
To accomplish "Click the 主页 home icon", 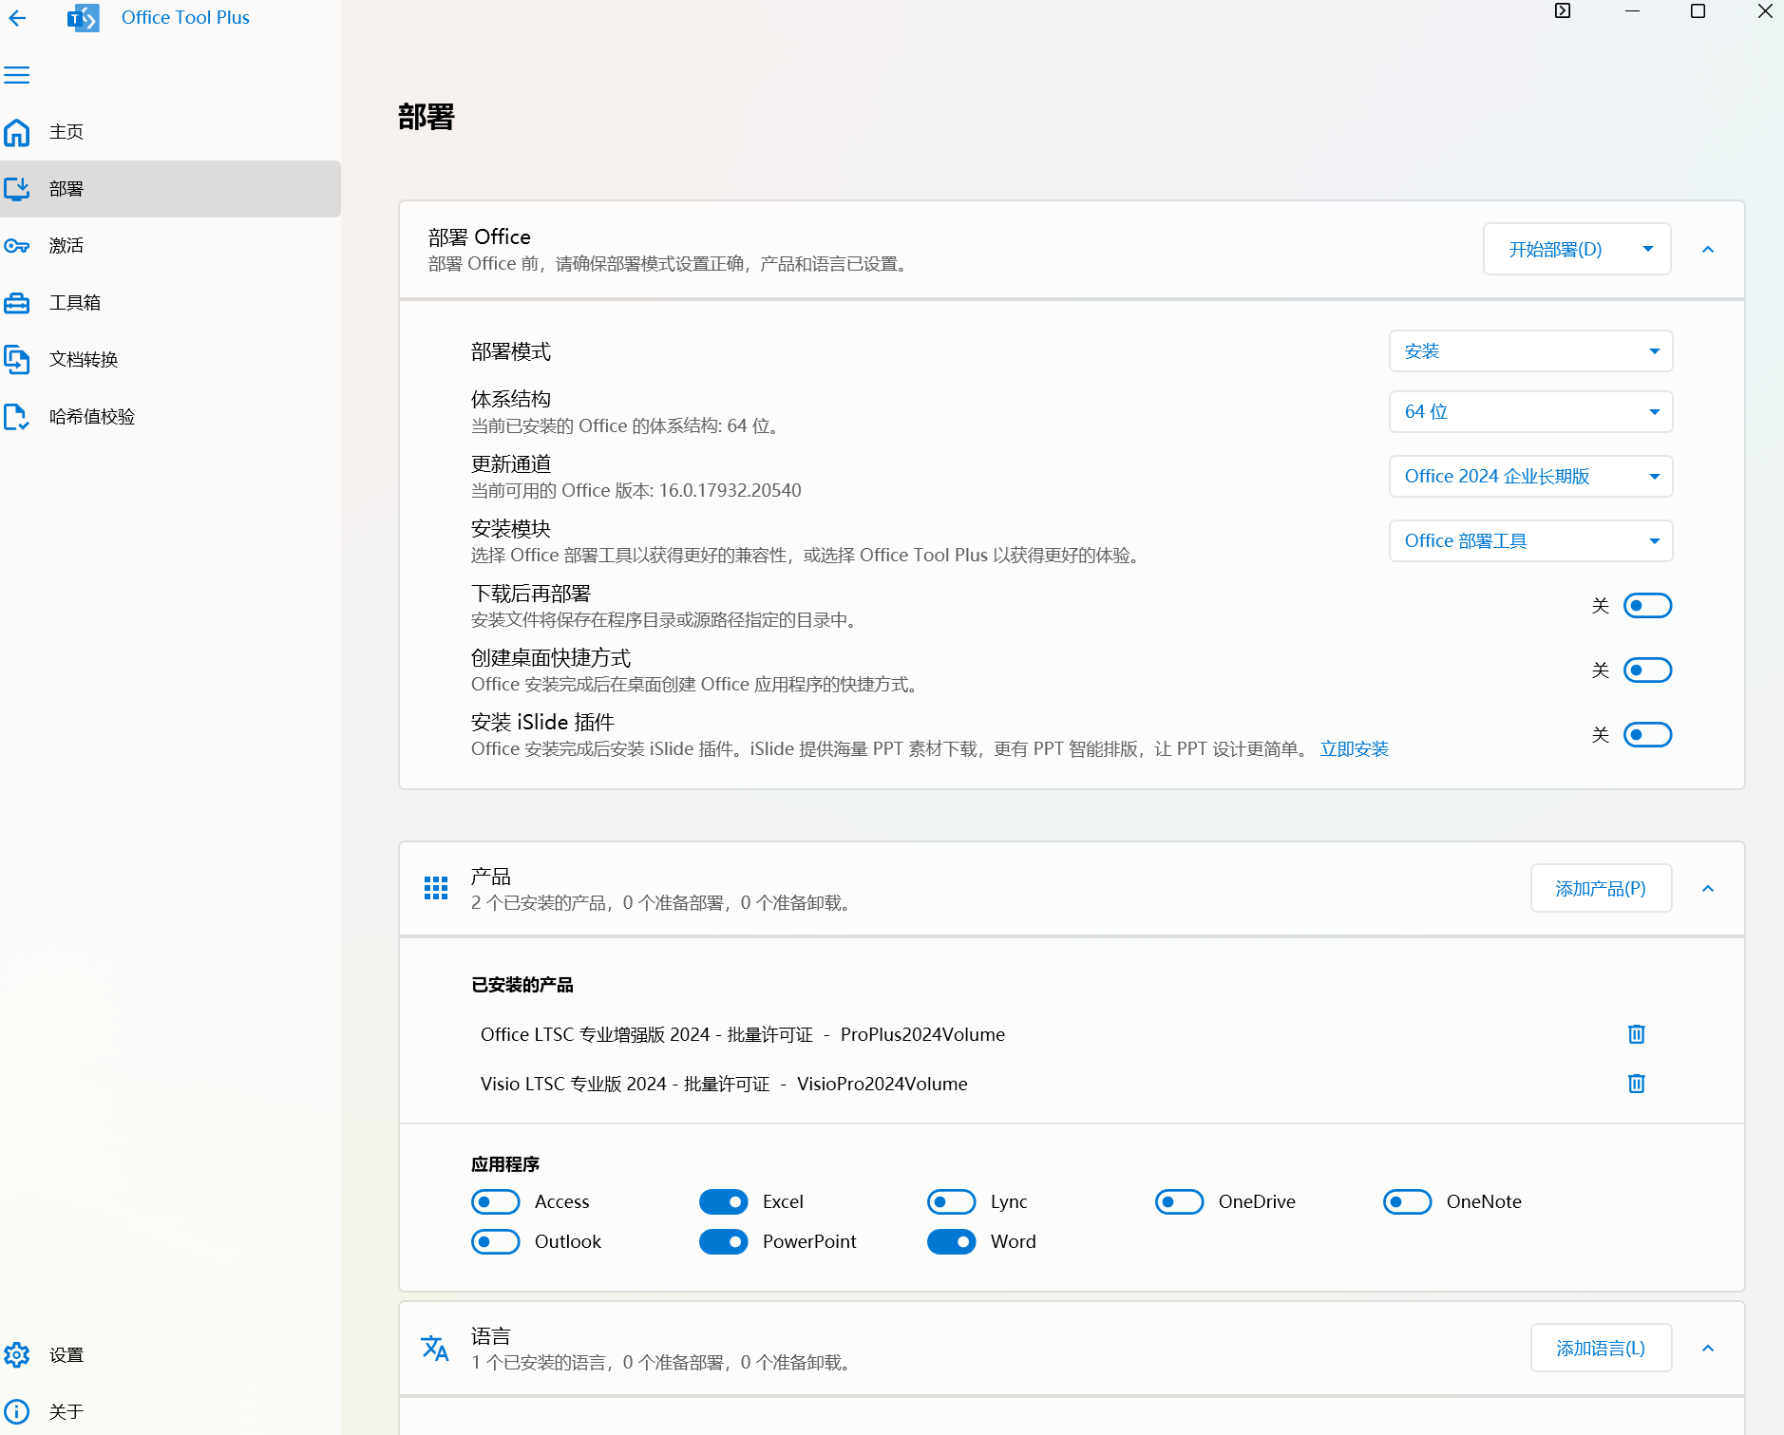I will click(17, 132).
